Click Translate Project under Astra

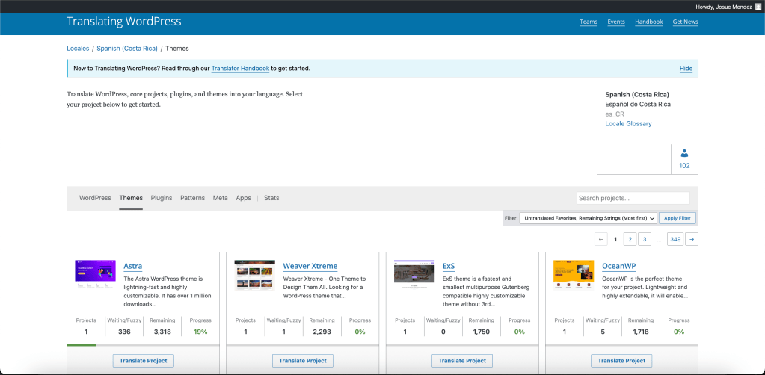[144, 361]
